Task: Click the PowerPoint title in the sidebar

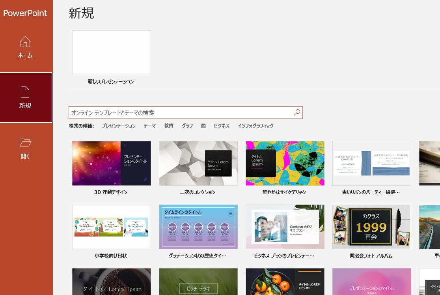Action: 25,13
